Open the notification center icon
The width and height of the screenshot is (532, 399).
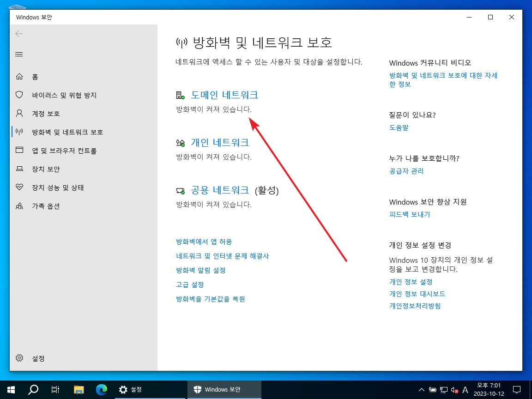point(516,389)
